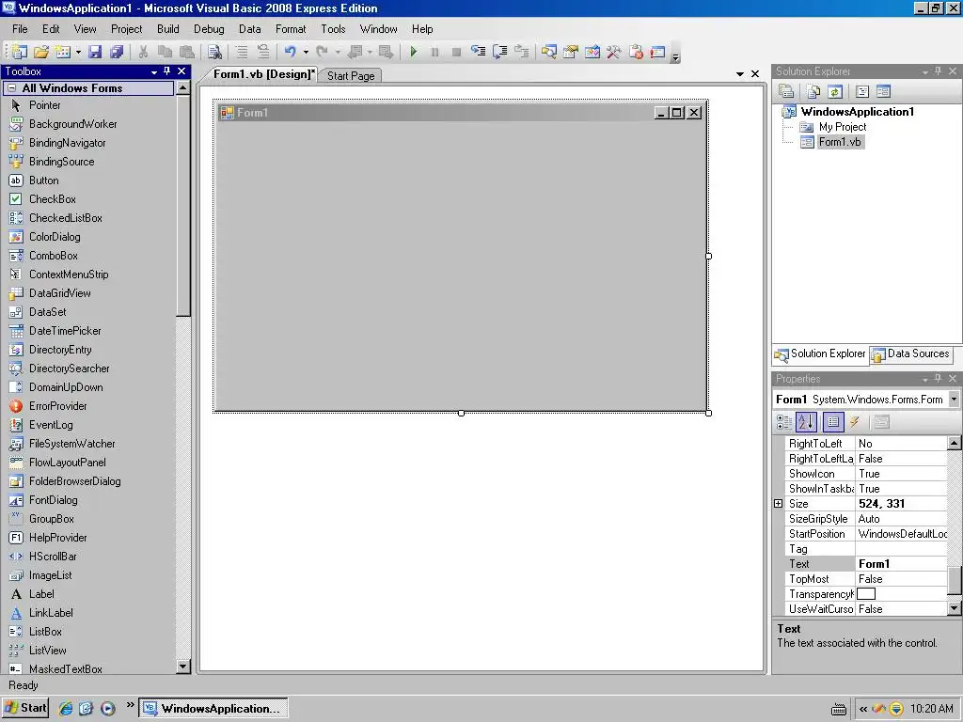
Task: Close the Form1.vb design document tab
Action: [x=755, y=73]
